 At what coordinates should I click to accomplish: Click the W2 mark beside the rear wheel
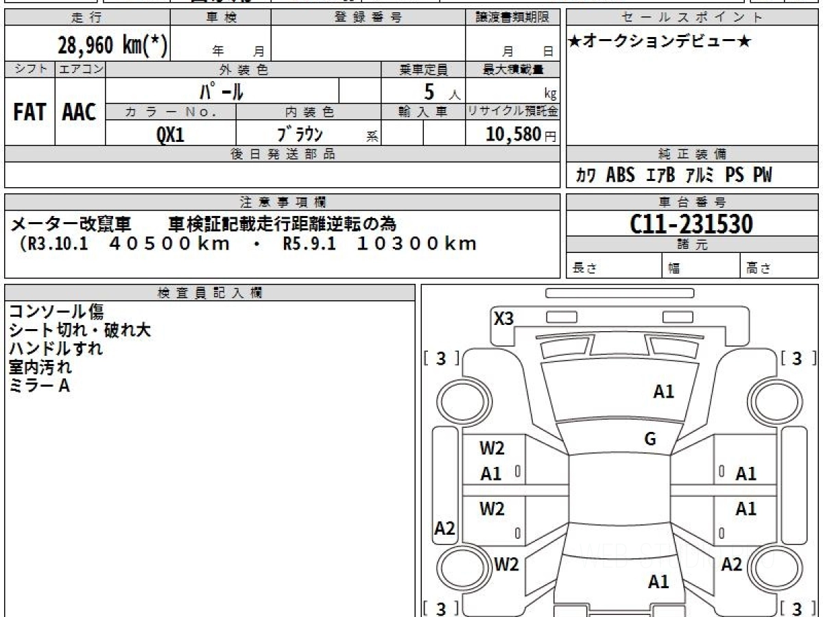coord(507,564)
